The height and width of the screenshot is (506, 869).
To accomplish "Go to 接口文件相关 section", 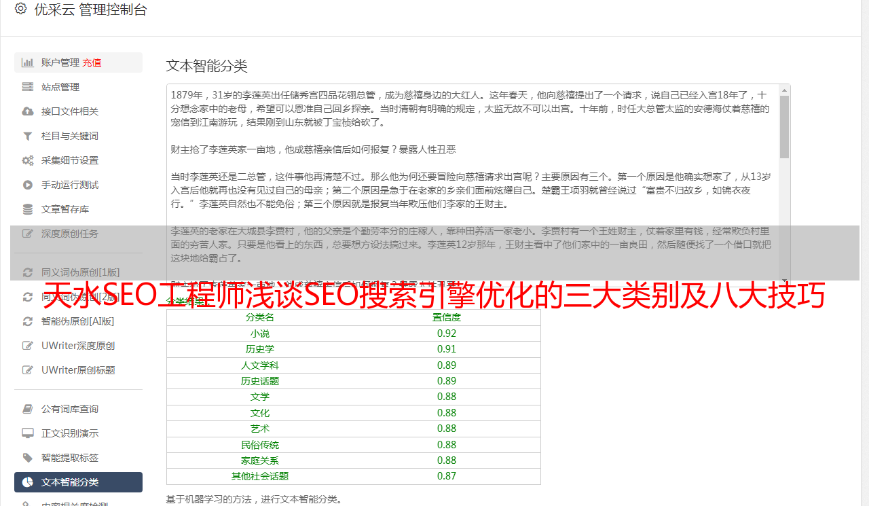I will [78, 111].
